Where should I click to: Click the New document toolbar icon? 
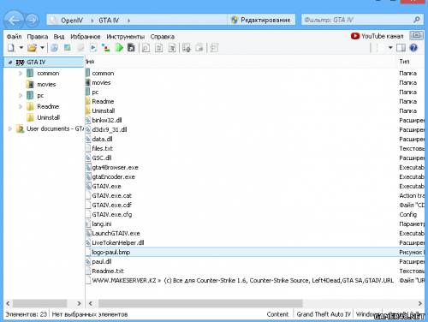[11, 48]
